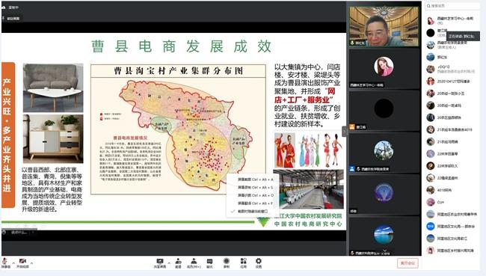Screen dimensions: 486x276
Task: Toggle the checked hide-window-on-screenshot option
Action: pyautogui.click(x=250, y=211)
